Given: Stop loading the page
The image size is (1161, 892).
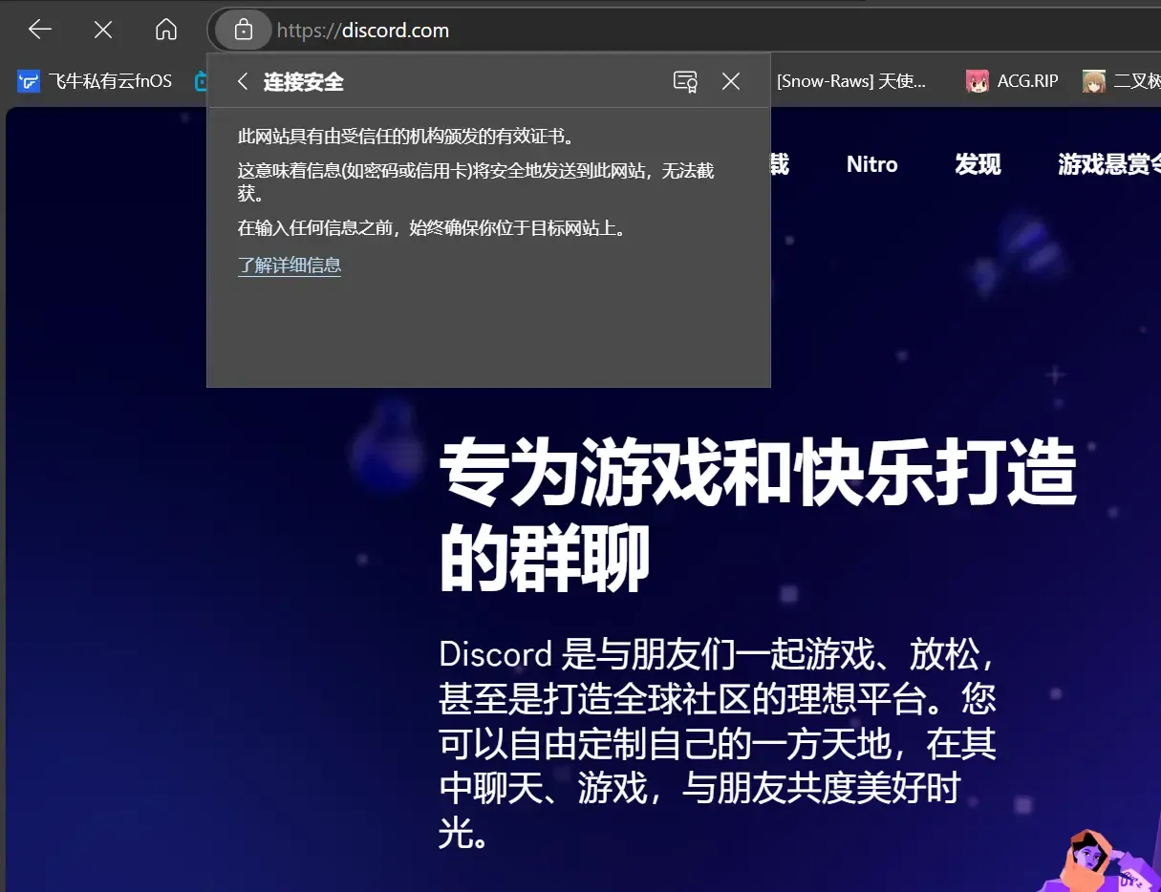Looking at the screenshot, I should 103,30.
